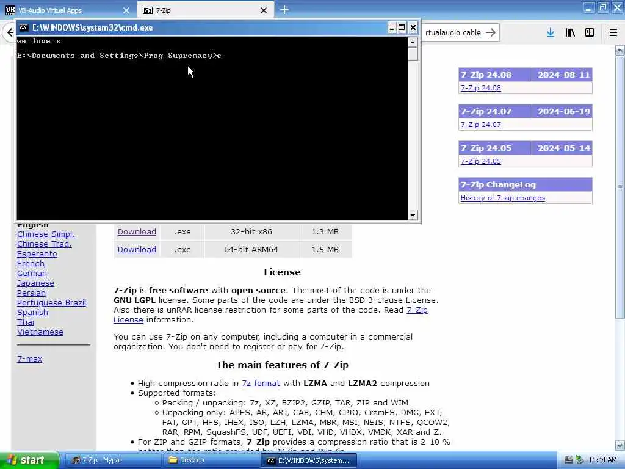Open the library bookshelf icon

point(570,33)
